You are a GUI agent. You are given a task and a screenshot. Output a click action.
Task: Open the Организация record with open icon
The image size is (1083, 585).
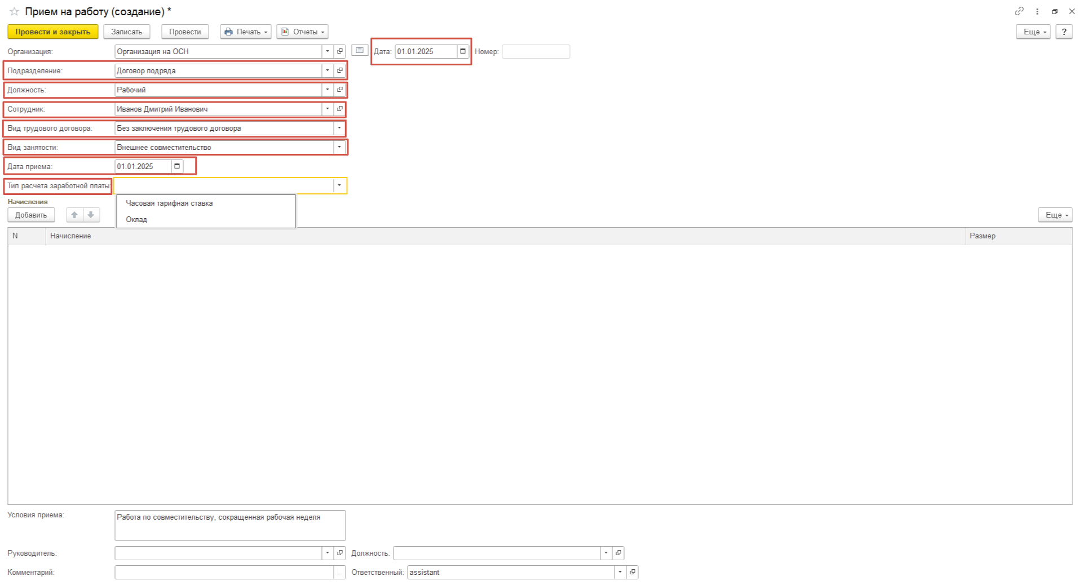point(339,51)
